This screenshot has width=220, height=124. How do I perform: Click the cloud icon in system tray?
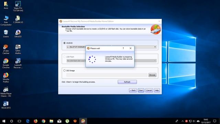click(x=198, y=121)
